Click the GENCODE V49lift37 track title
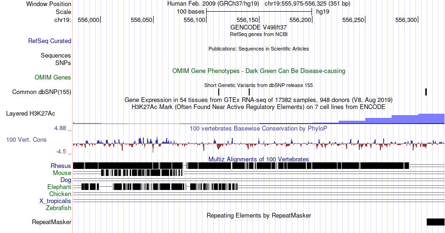This screenshot has width=445, height=233. 259,28
